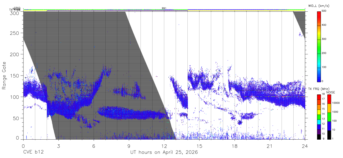This screenshot has height=158, width=343.
Task: Click the '18' hour x-axis tick label
Action: coord(234,146)
